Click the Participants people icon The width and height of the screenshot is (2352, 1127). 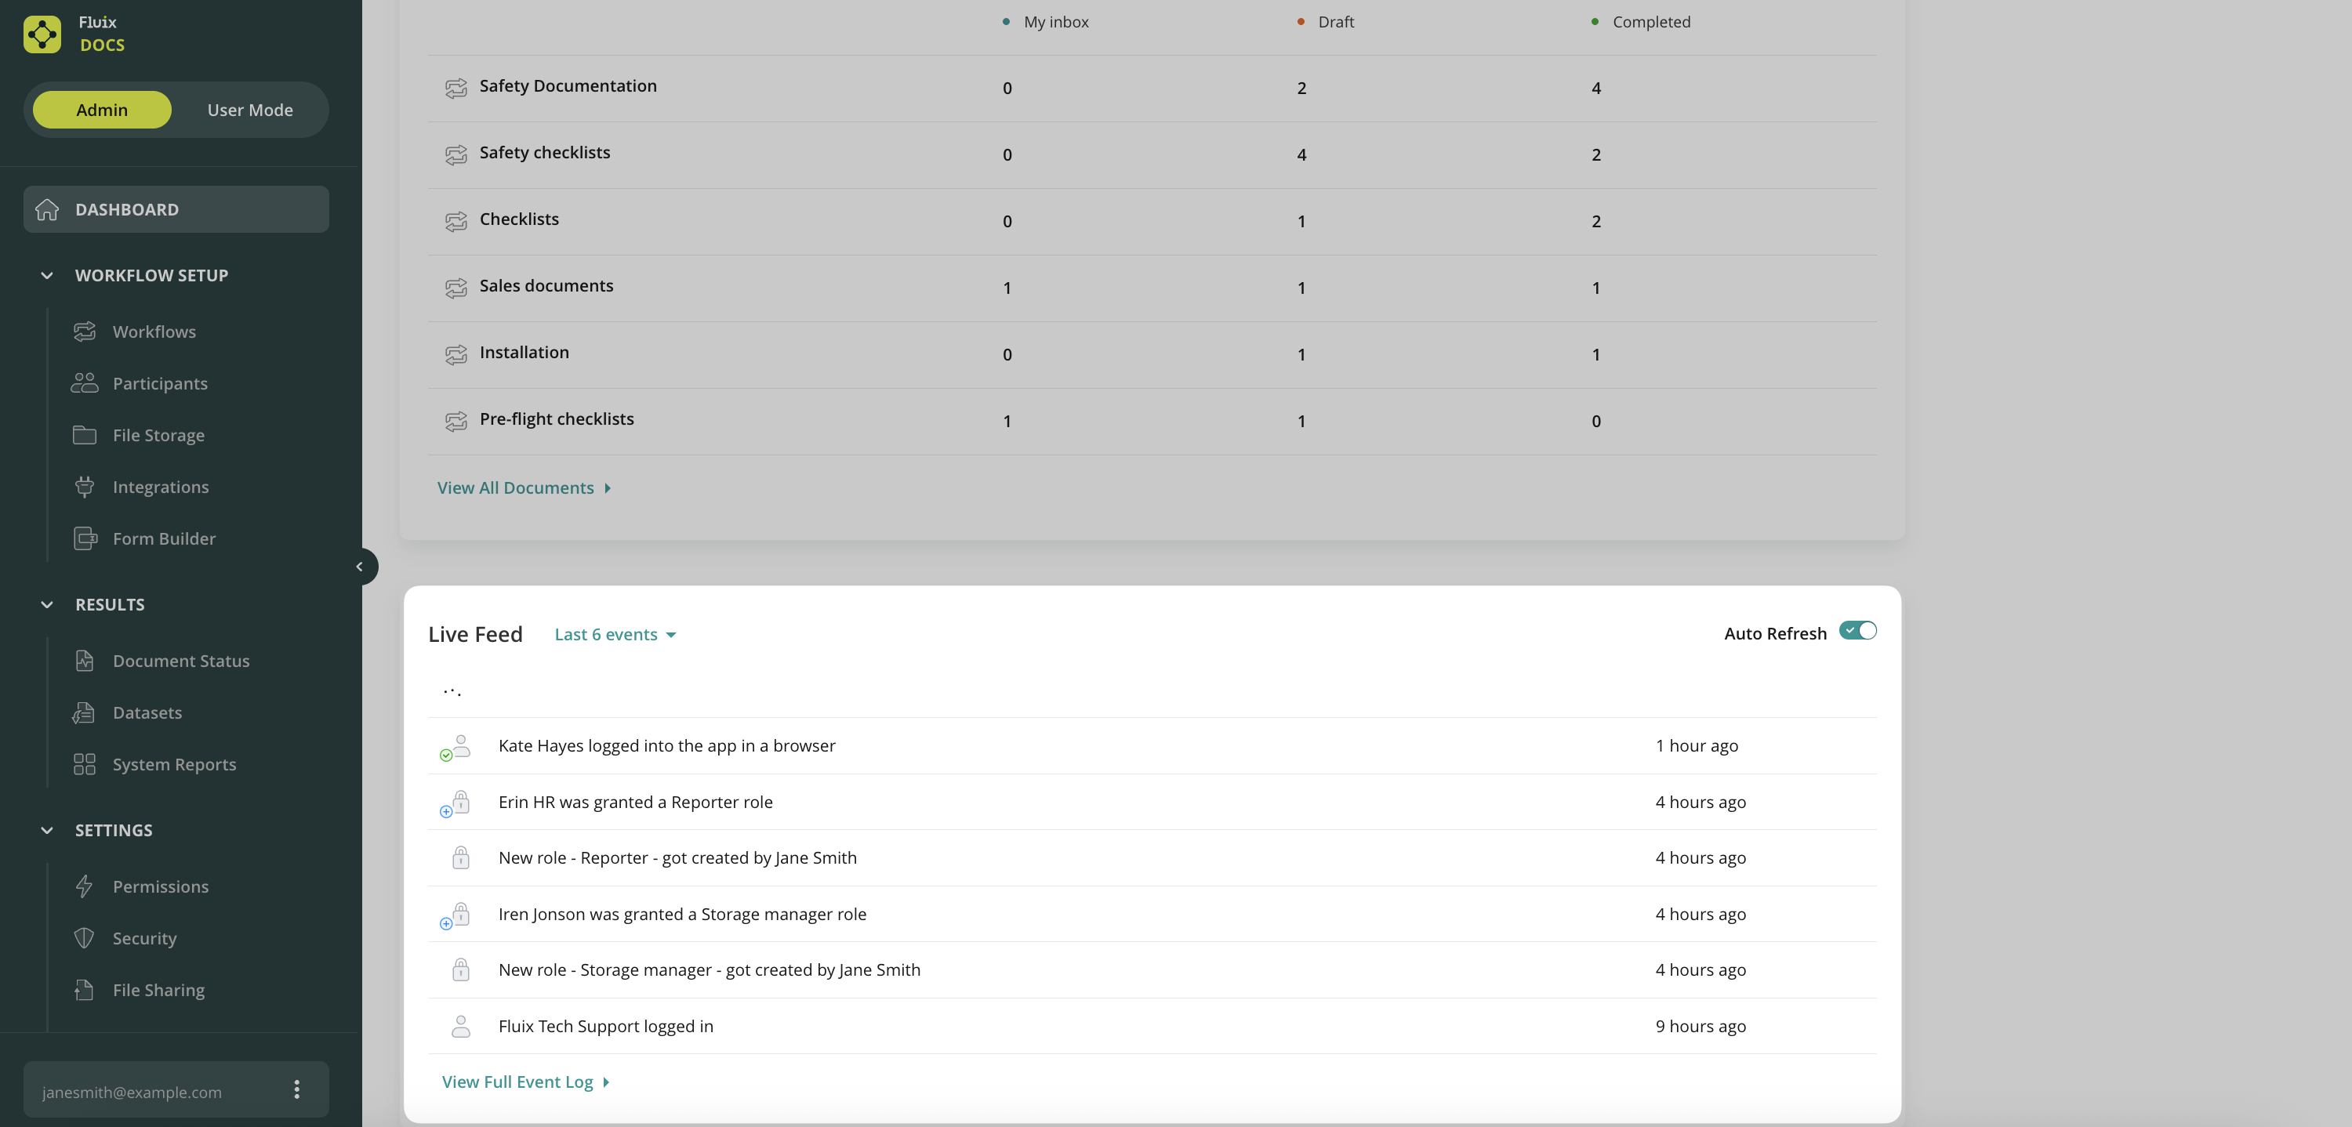pos(85,383)
